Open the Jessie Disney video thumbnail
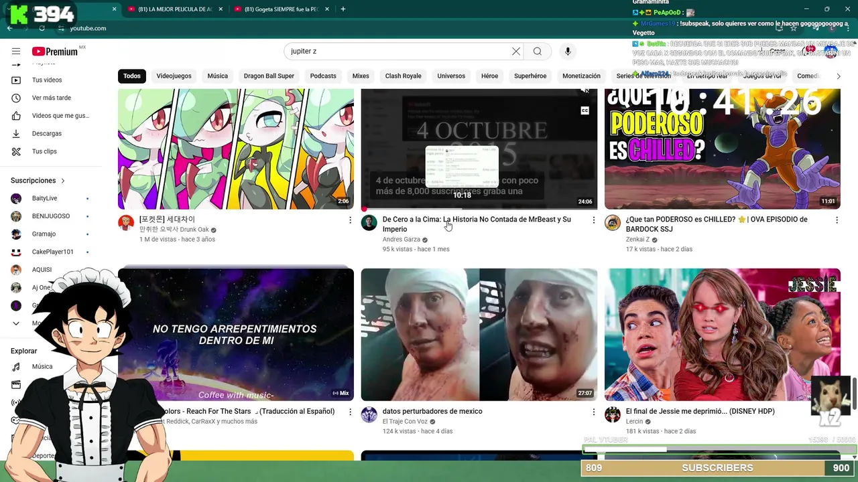The image size is (858, 482). point(723,335)
